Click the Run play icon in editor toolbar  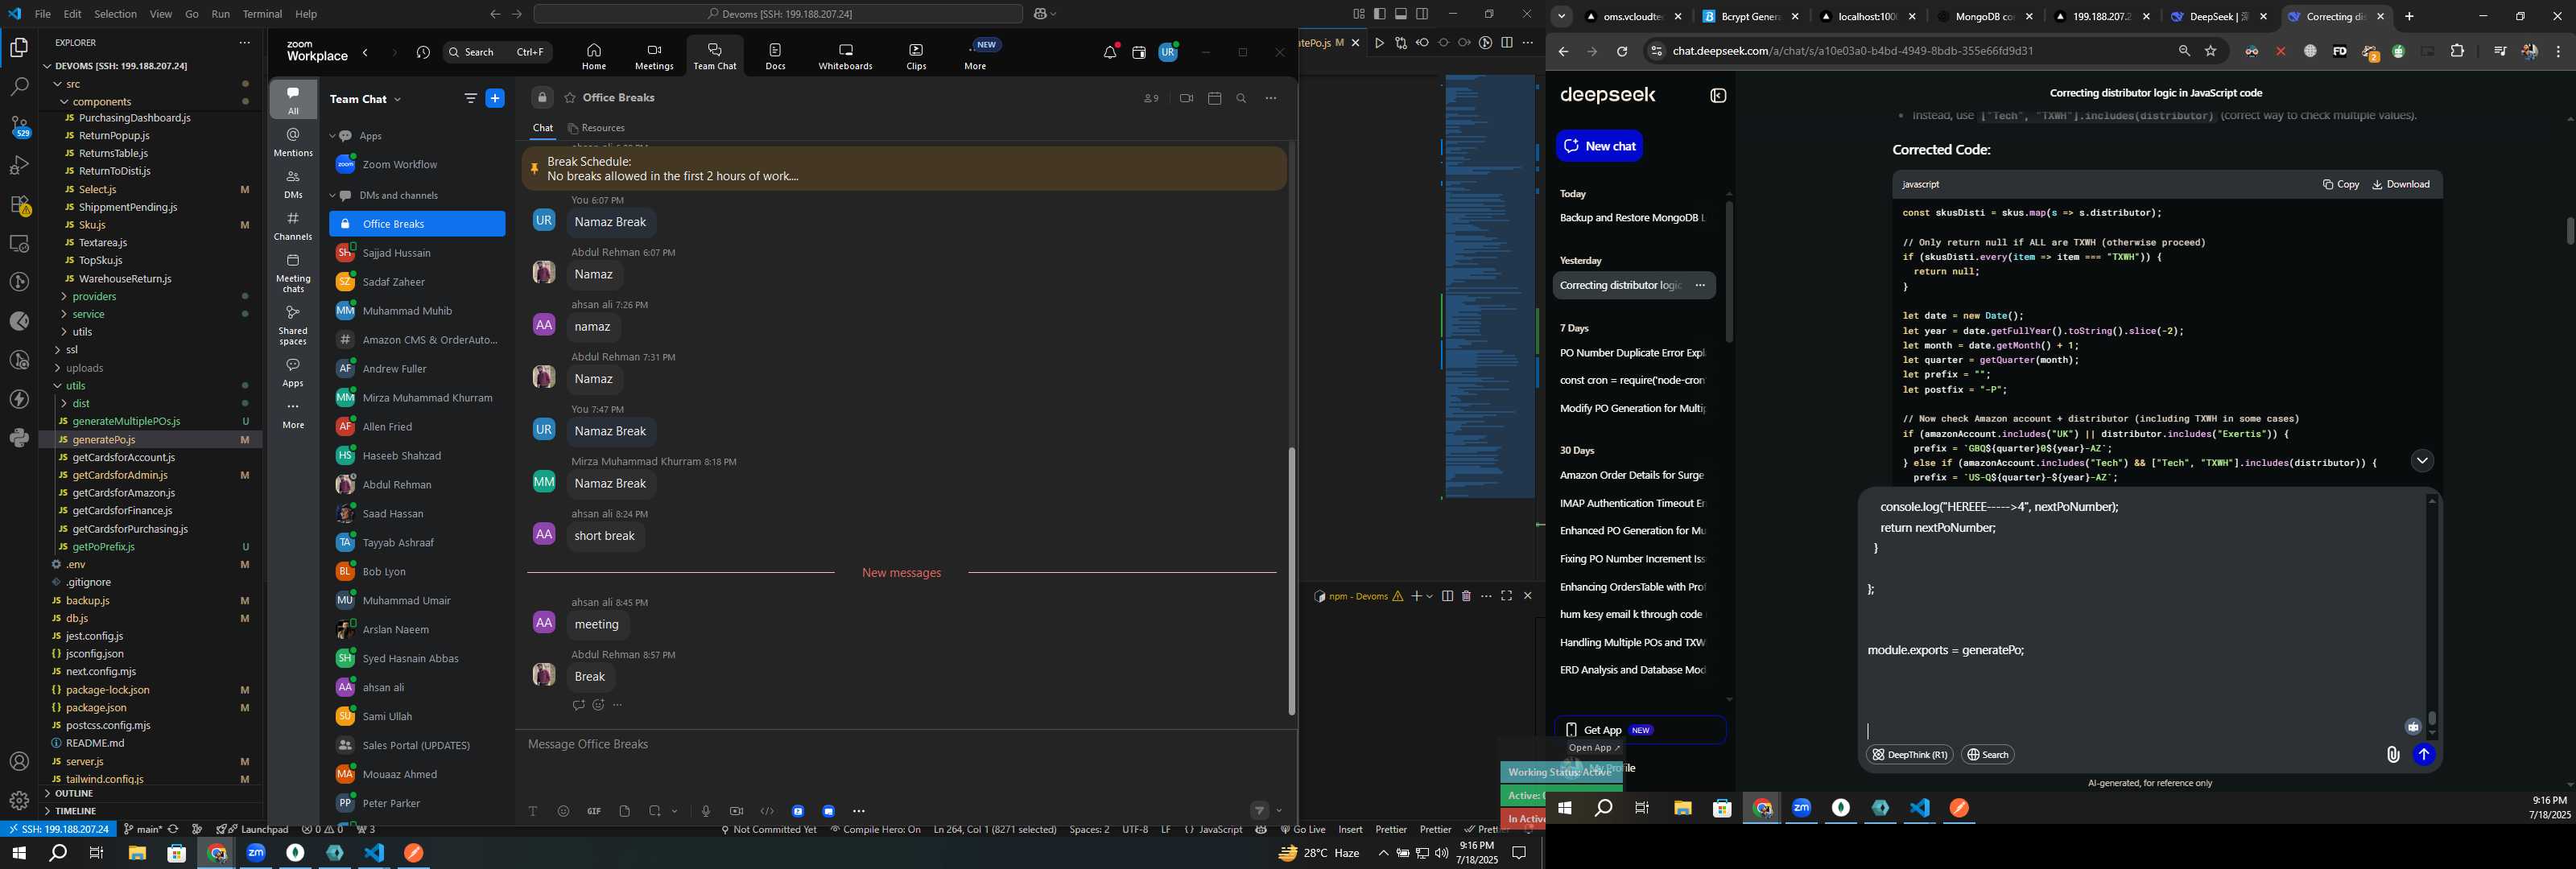[x=1380, y=43]
